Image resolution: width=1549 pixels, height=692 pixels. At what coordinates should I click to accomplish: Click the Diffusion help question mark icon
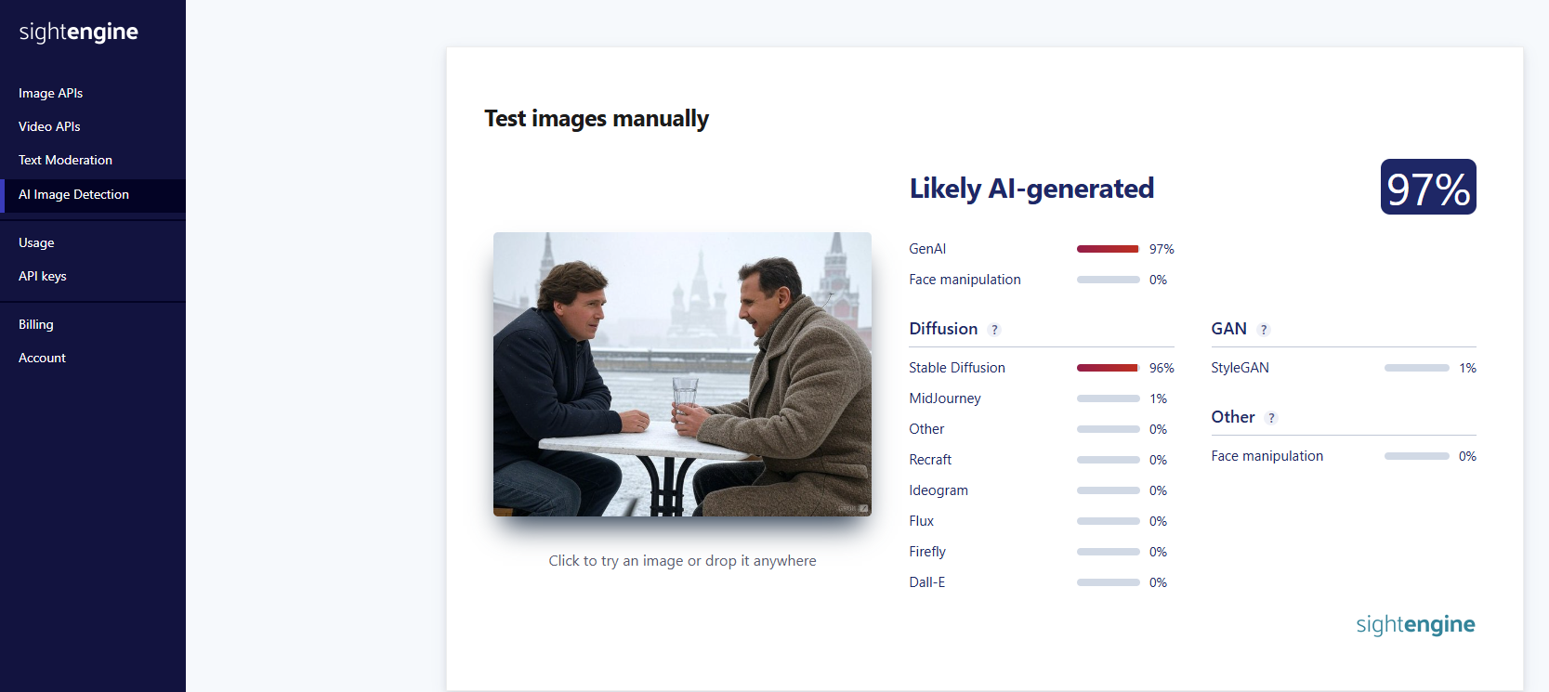[x=994, y=330]
